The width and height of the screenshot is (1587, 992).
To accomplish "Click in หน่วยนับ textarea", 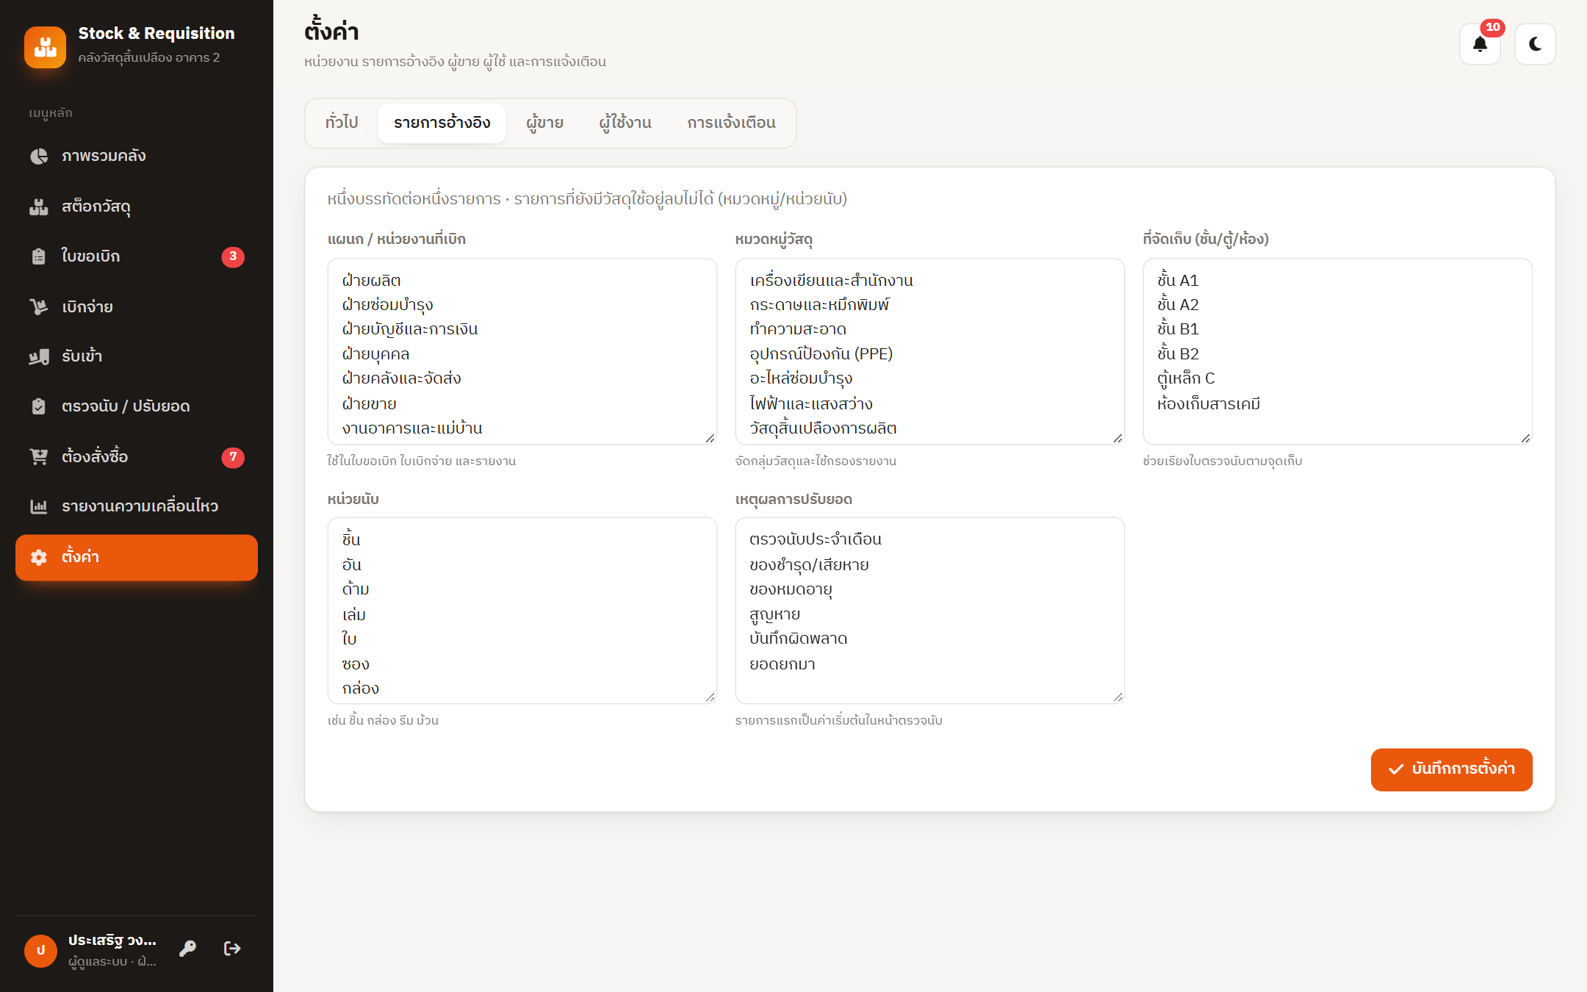I will [522, 611].
